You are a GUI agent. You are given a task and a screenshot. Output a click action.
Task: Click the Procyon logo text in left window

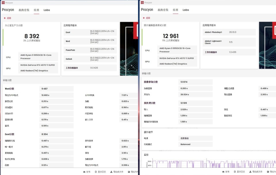point(8,10)
